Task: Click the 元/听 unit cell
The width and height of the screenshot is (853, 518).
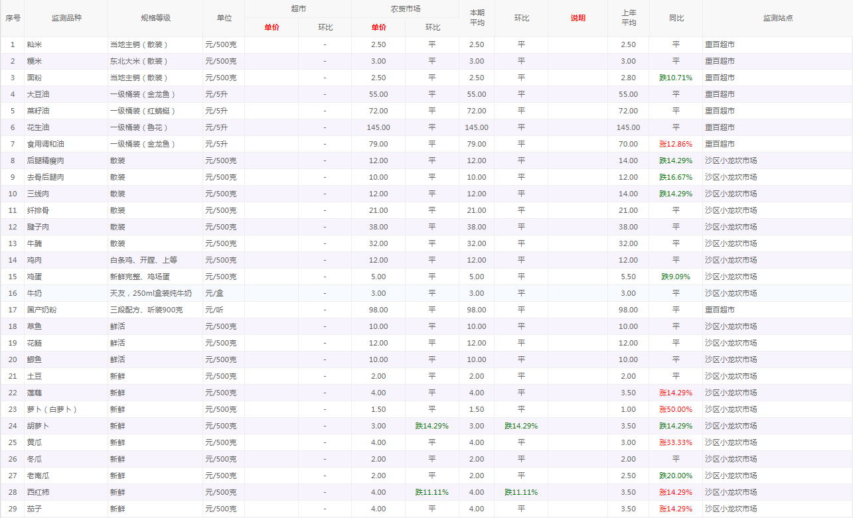Action: coord(215,310)
